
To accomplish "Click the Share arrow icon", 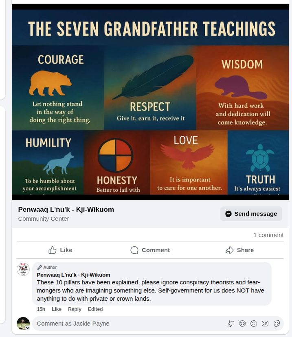I will coord(230,250).
